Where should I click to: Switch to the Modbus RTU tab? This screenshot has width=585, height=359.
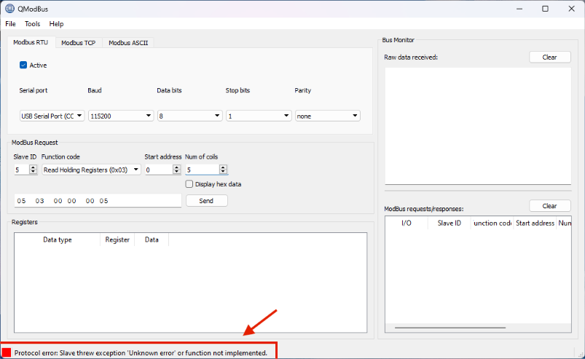click(31, 42)
